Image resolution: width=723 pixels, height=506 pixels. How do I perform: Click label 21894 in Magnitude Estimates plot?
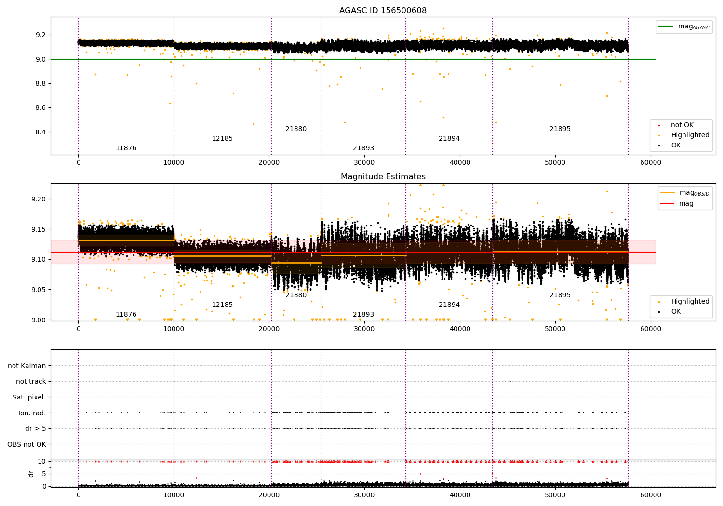pos(449,305)
